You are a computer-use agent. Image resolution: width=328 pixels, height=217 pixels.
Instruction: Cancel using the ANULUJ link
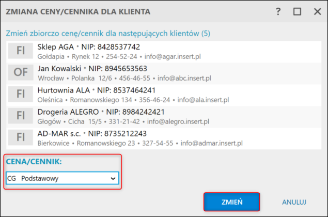pos(294,202)
